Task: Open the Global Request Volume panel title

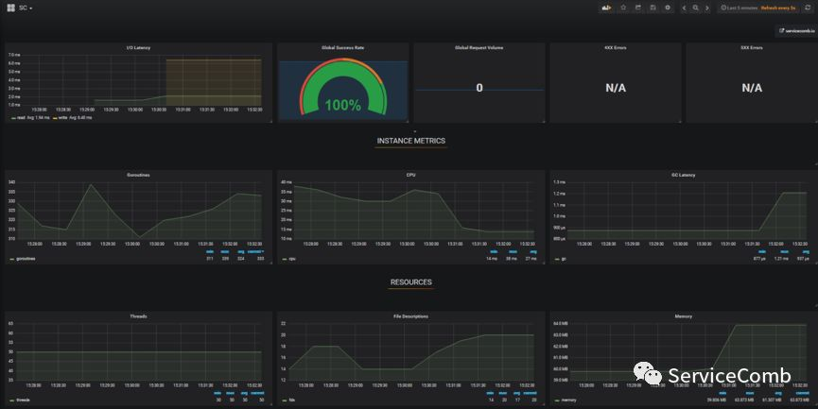Action: [479, 48]
